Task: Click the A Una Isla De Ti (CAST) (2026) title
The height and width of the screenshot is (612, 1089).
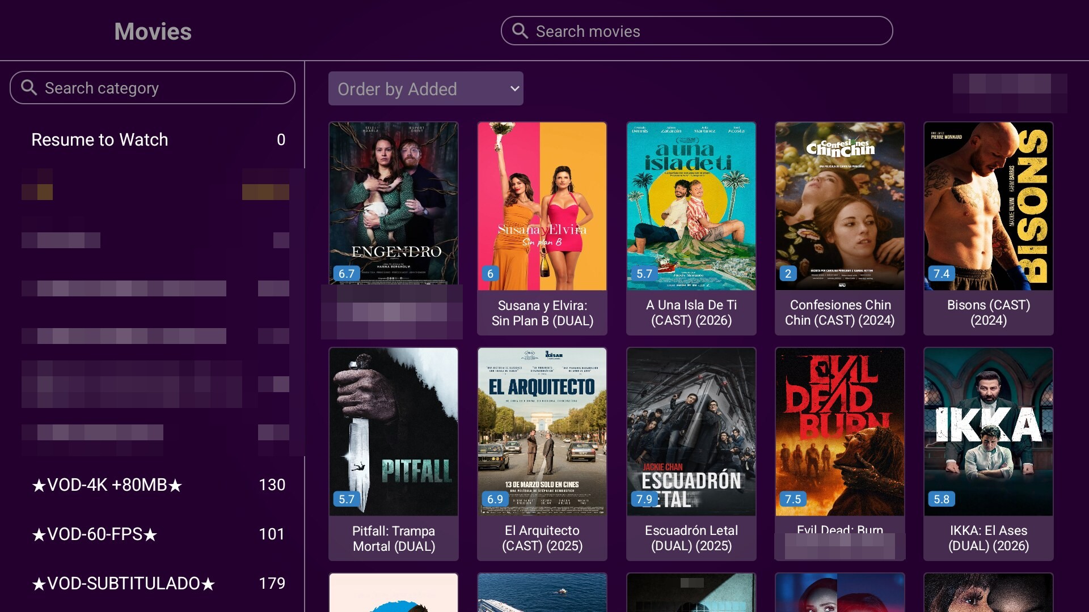Action: coord(691,312)
